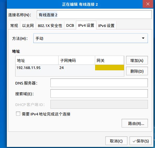155x148 pixels.
Task: Click the 网关 column header
Action: pyautogui.click(x=110, y=60)
